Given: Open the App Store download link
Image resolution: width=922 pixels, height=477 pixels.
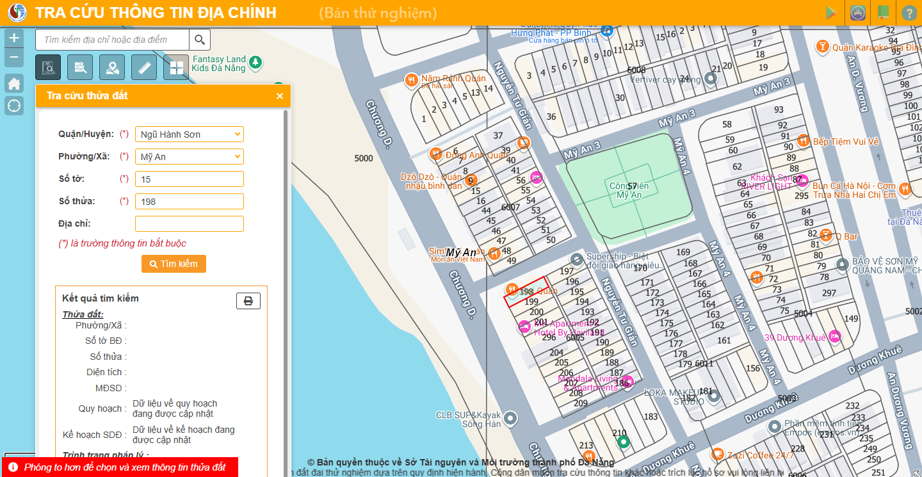Looking at the screenshot, I should point(858,13).
